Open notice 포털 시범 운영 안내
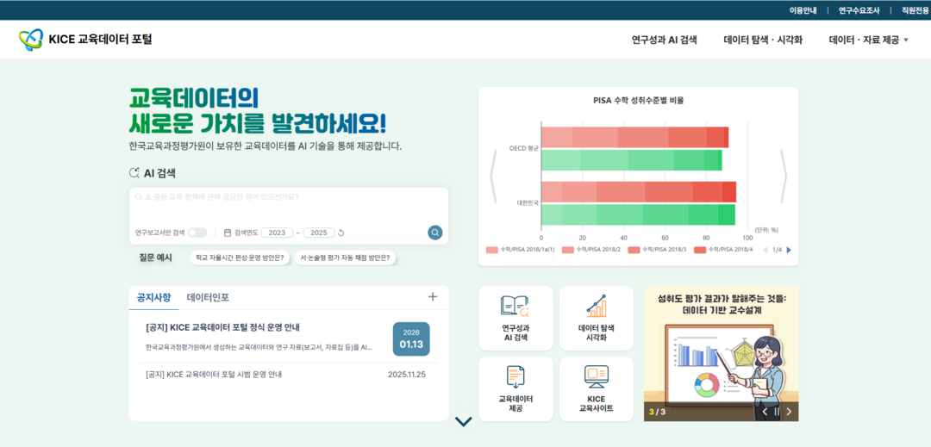Screen dimensions: 931x447 tap(214, 375)
